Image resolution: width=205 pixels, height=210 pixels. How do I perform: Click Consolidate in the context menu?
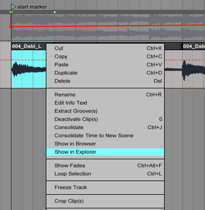[105, 128]
